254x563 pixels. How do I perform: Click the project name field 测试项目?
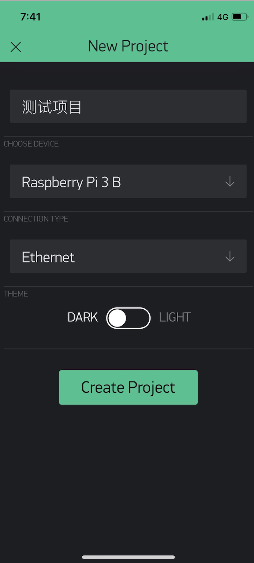128,106
